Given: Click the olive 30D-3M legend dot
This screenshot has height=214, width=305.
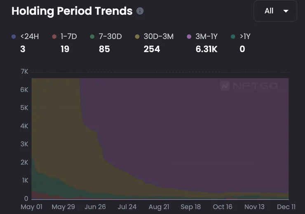Looking at the screenshot, I should click(x=137, y=37).
